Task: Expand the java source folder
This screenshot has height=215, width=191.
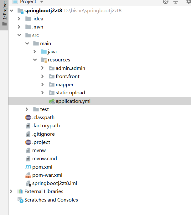Action: point(35,52)
